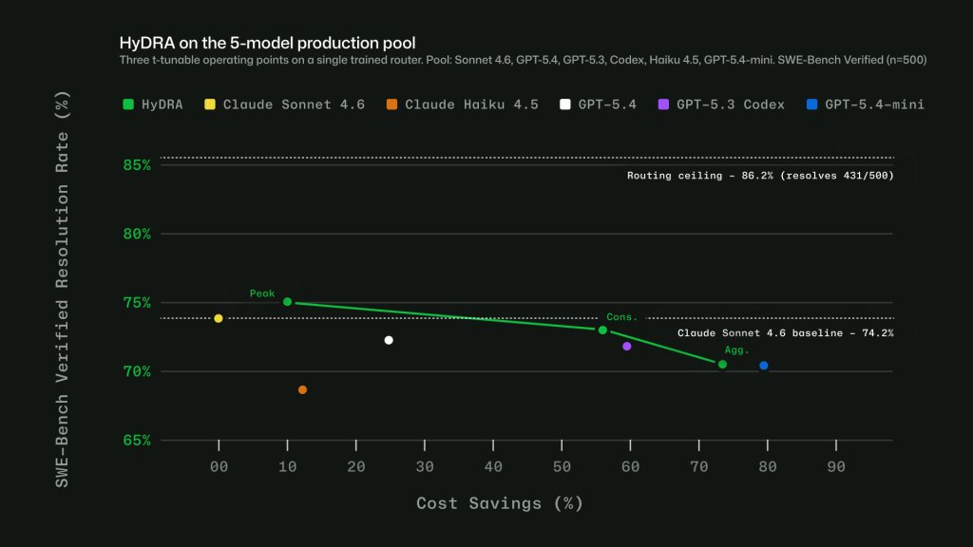Click the '40' x-axis tick label
The image size is (973, 547).
click(x=493, y=467)
